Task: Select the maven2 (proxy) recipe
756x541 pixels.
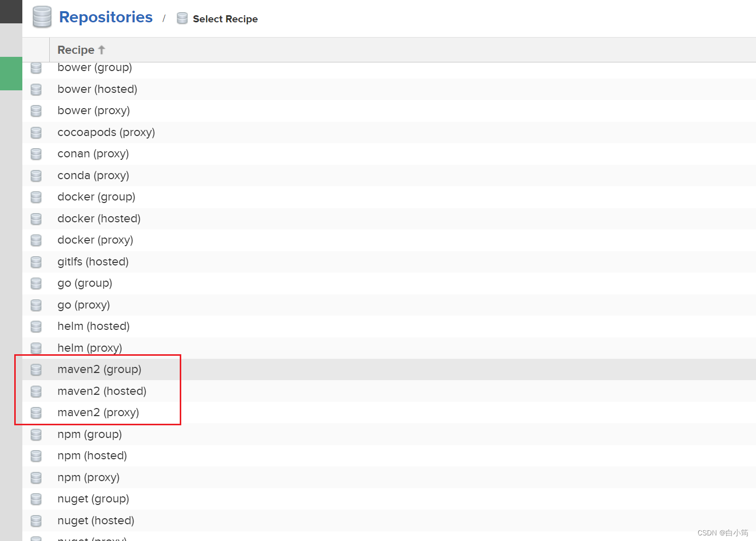Action: pyautogui.click(x=389, y=413)
